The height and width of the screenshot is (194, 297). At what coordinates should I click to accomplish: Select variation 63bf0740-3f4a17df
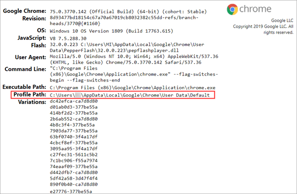click(74, 137)
